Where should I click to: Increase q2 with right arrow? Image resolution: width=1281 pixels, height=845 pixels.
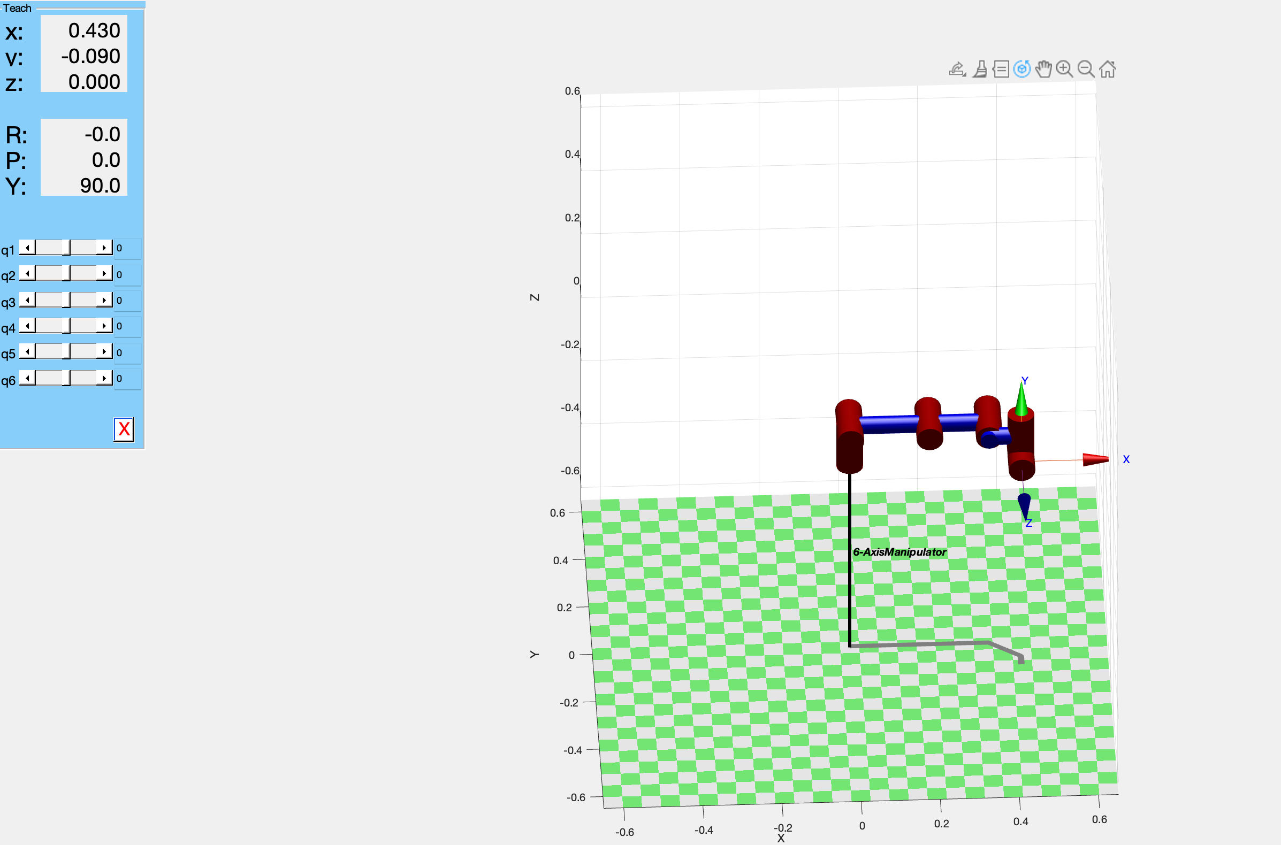pos(104,273)
